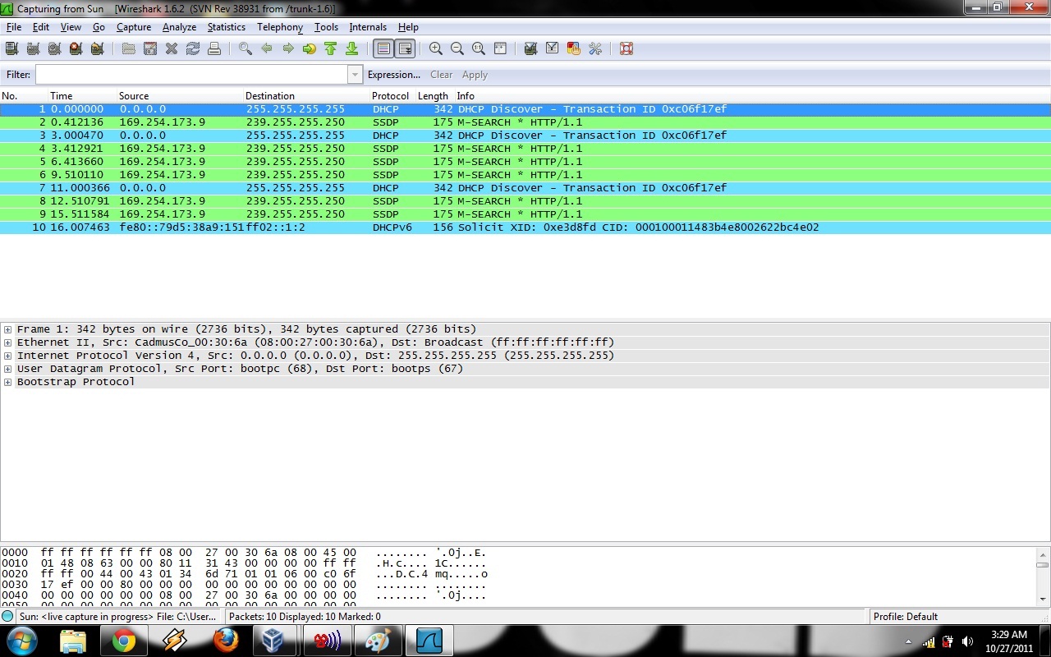This screenshot has width=1051, height=657.
Task: Select packet 2 M-SEARCH at 0.412136
Action: [x=525, y=122]
